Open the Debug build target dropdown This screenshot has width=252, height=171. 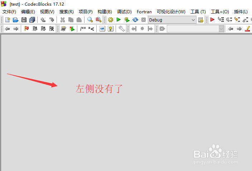coord(172,20)
